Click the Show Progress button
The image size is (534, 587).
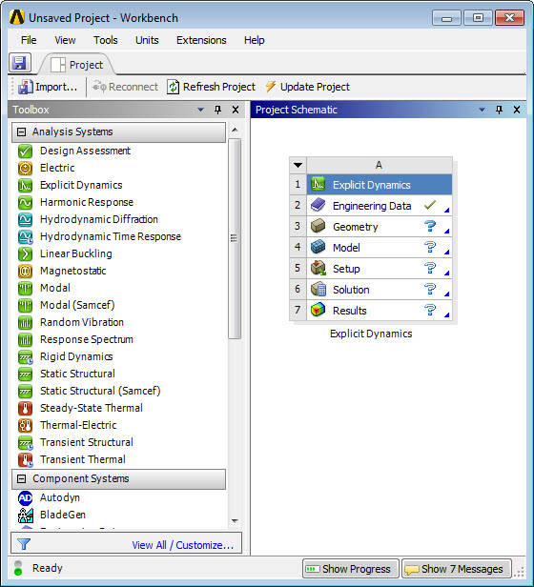coord(350,569)
